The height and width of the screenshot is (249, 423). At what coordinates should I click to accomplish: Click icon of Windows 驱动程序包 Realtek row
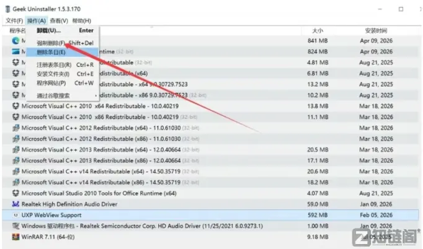16,226
